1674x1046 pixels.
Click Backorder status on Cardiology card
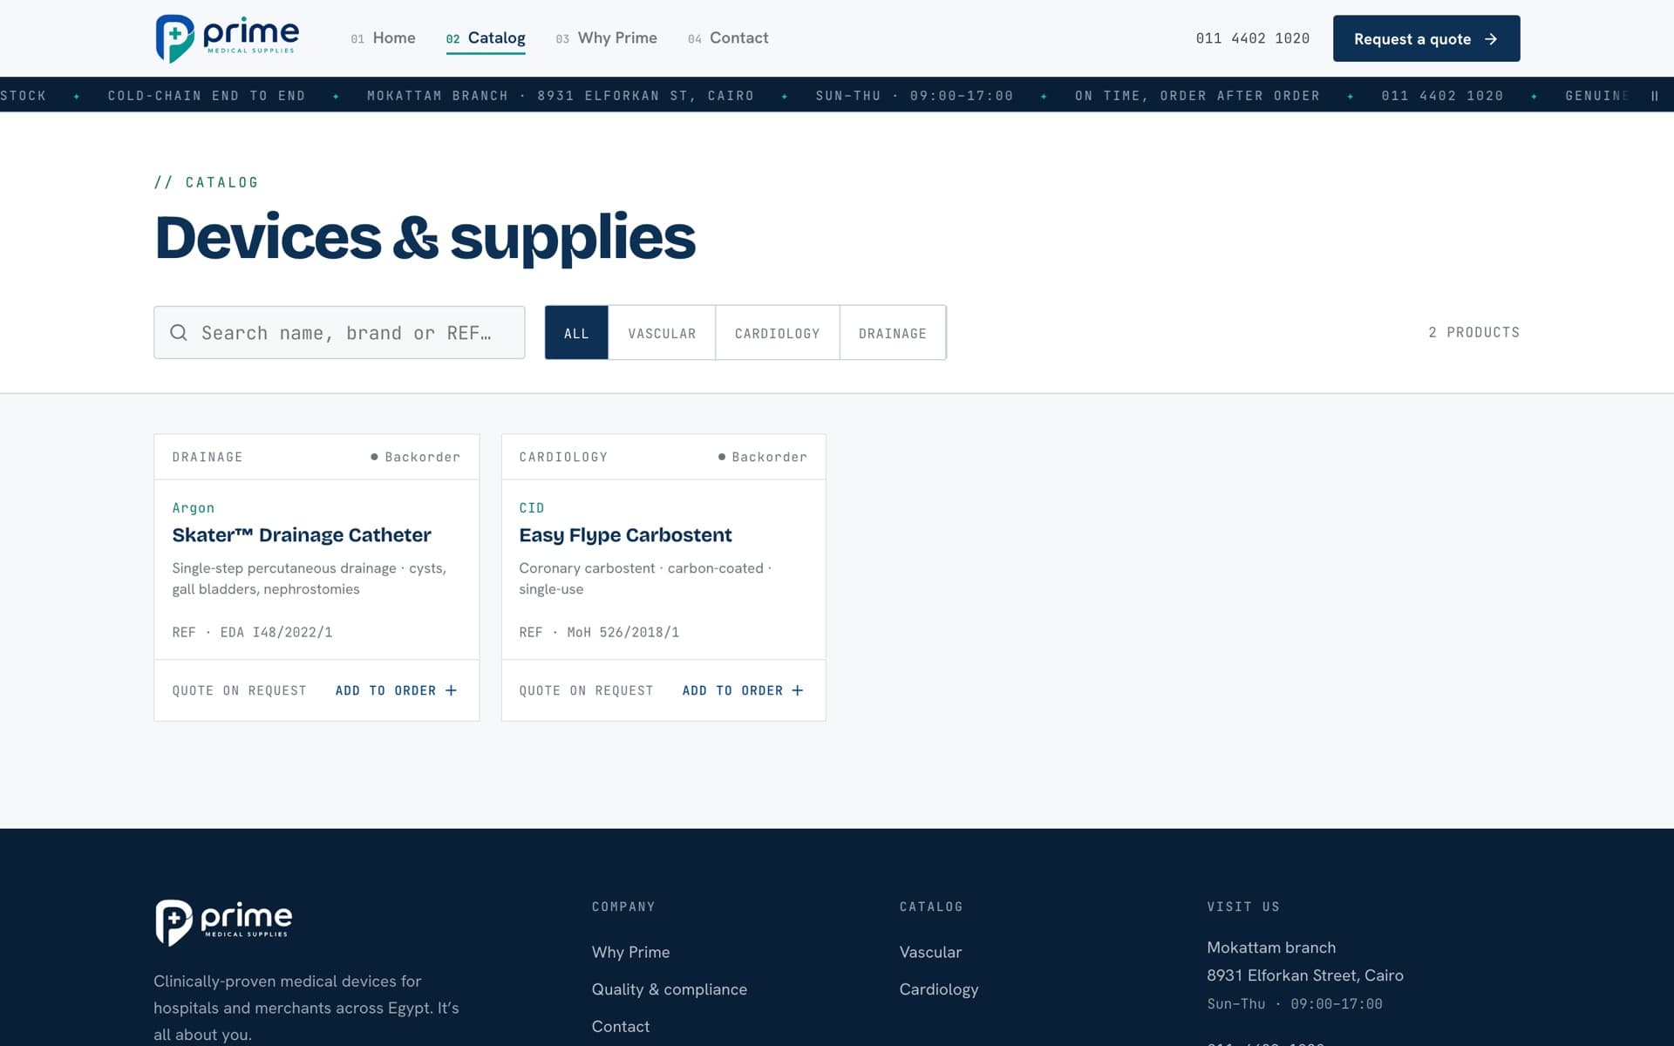762,457
